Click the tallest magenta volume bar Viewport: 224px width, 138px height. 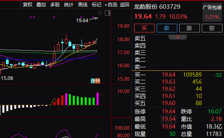98,99
